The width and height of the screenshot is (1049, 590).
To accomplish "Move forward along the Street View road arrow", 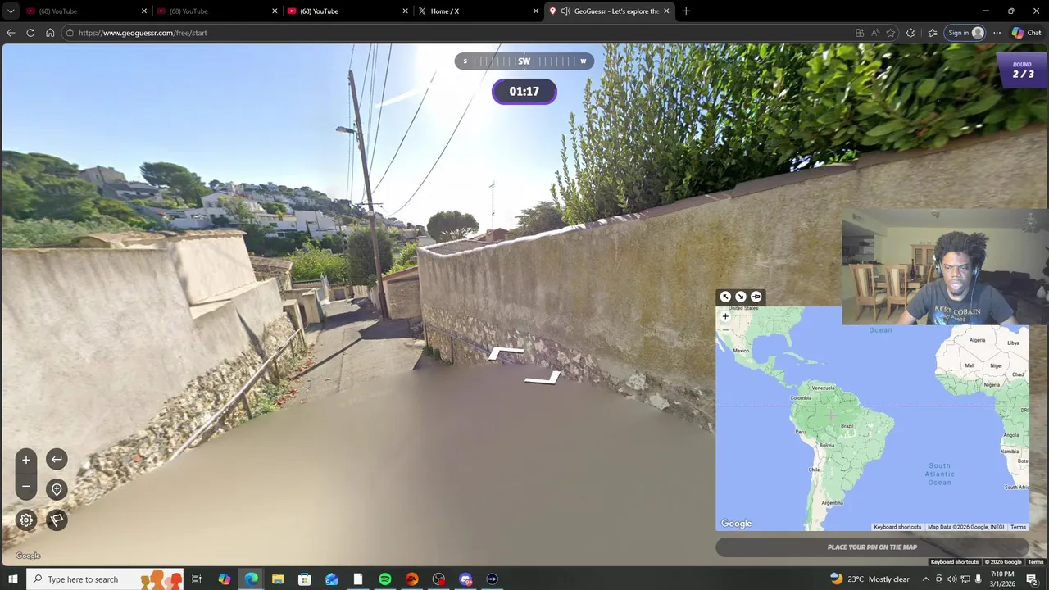I will coord(506,353).
